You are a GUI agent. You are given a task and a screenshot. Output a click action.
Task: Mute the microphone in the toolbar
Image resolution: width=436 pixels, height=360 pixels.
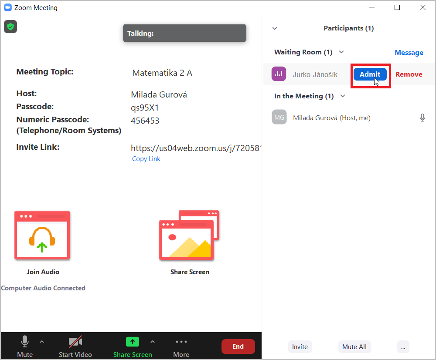click(x=25, y=346)
